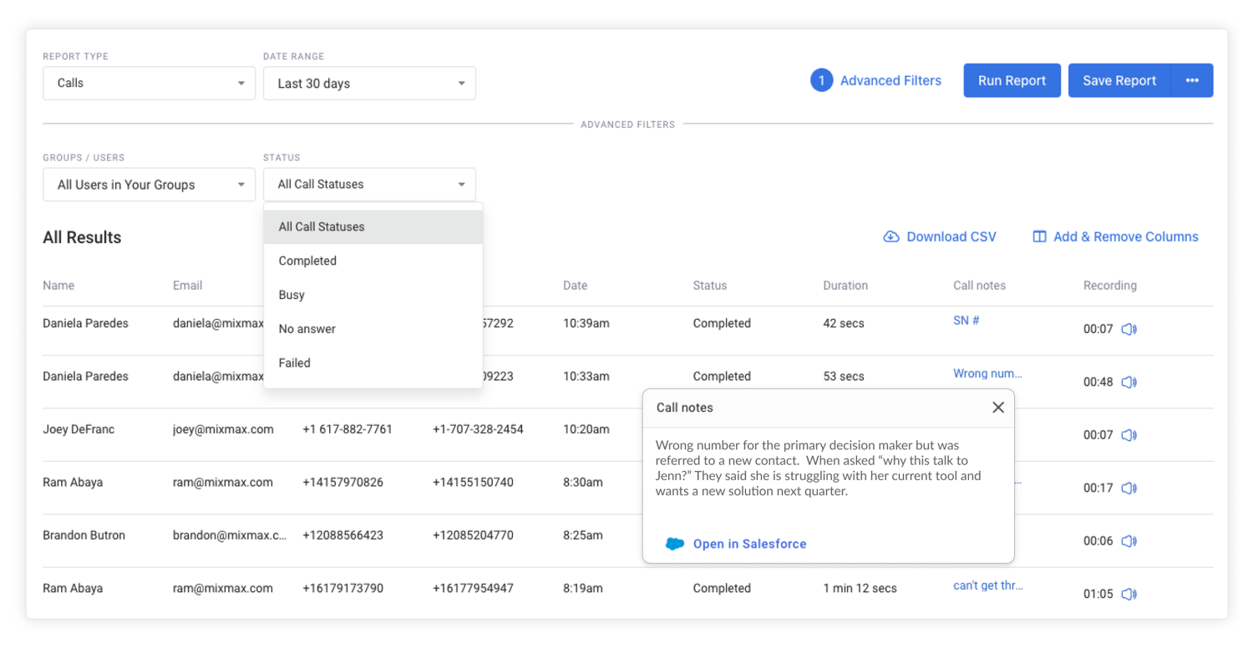Viewport: 1253px width, 653px height.
Task: Click the Run Report button
Action: (x=1012, y=80)
